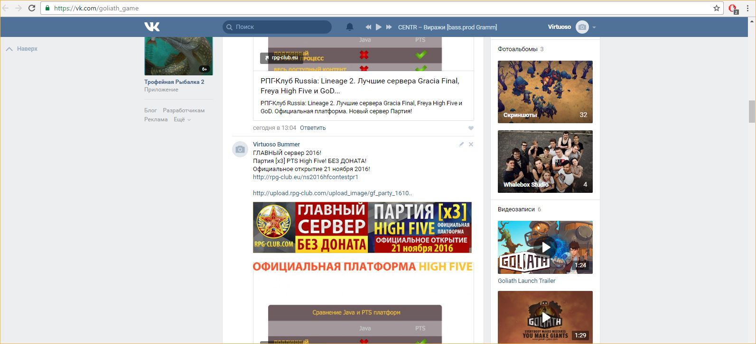Open the notifications bell
Viewport: 756px width, 344px height.
(x=350, y=27)
